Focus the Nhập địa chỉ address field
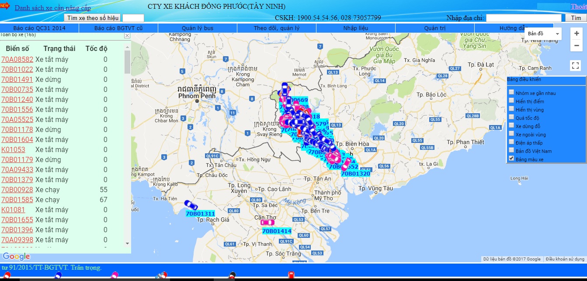587x281 pixels. point(524,18)
